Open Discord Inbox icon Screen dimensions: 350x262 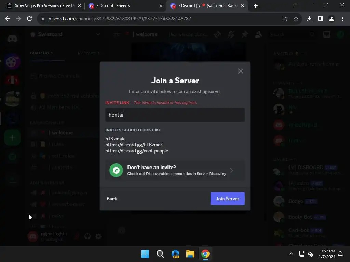pos(326,34)
